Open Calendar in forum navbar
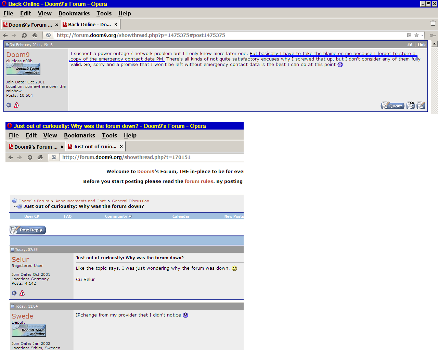The image size is (438, 350). (x=181, y=216)
